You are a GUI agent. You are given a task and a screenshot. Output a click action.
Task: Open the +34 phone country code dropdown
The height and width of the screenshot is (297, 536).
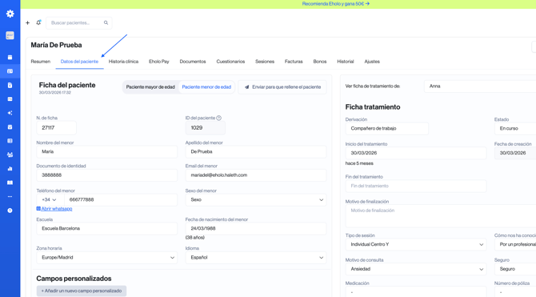50,200
